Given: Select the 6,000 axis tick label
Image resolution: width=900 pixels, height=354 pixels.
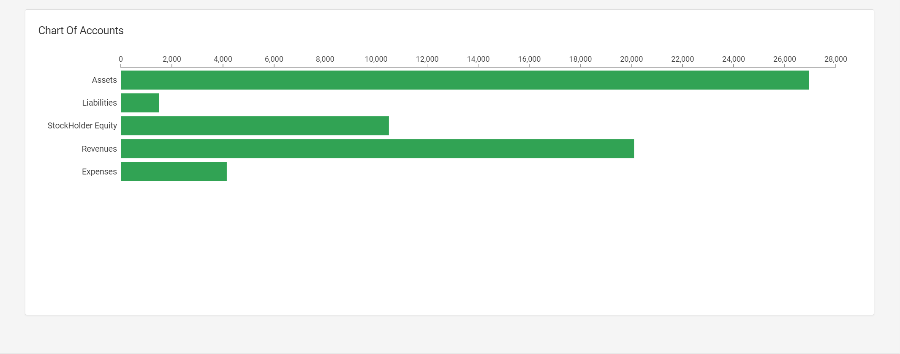Looking at the screenshot, I should click(x=274, y=59).
